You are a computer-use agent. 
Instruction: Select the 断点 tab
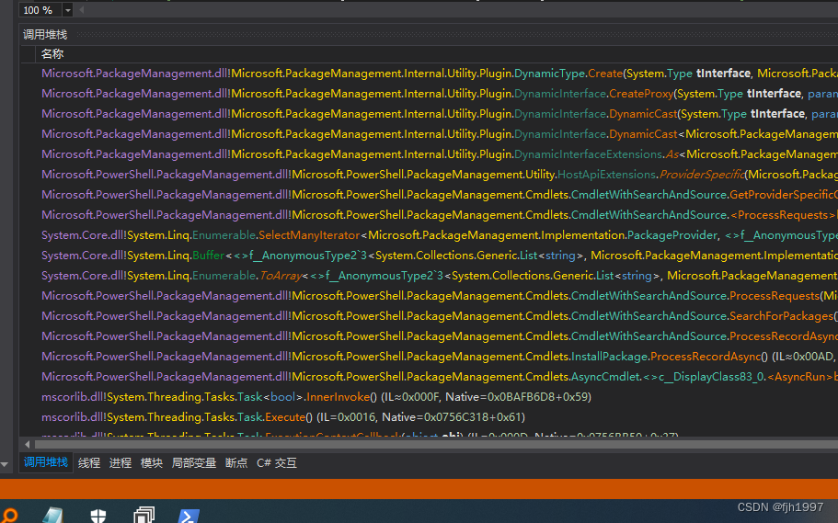pyautogui.click(x=236, y=463)
